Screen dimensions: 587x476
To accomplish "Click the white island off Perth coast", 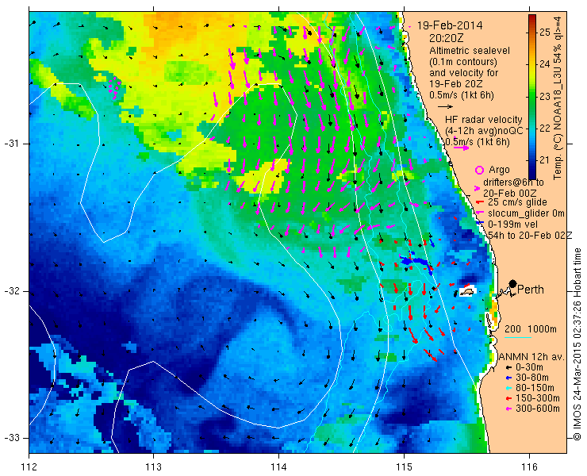I will click(x=466, y=291).
